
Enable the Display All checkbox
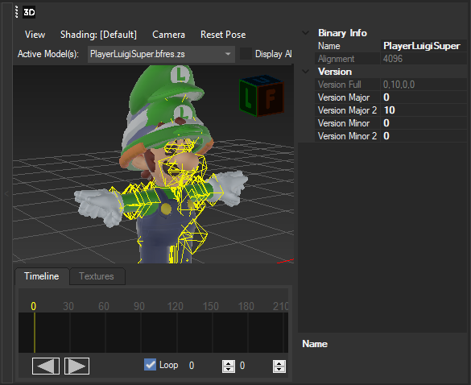pyautogui.click(x=246, y=54)
